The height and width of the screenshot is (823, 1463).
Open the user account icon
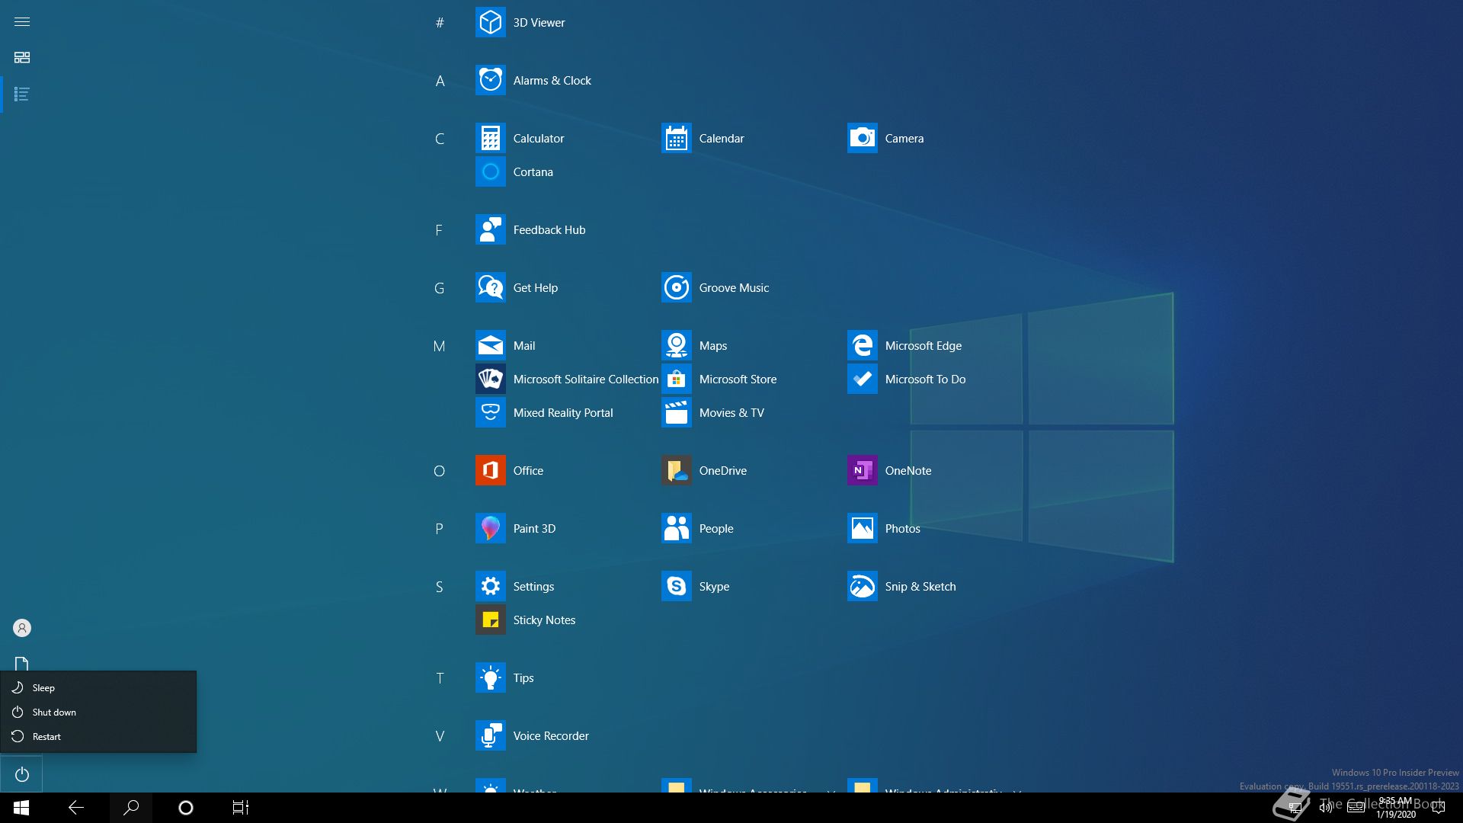point(22,628)
